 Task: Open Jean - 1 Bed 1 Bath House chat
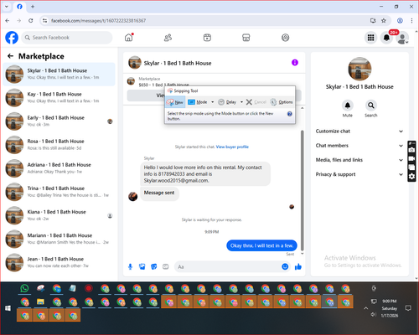point(59,262)
